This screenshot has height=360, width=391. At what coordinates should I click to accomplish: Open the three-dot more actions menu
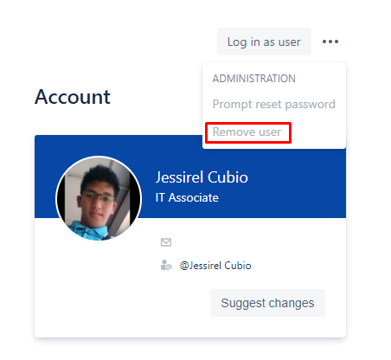coord(330,42)
